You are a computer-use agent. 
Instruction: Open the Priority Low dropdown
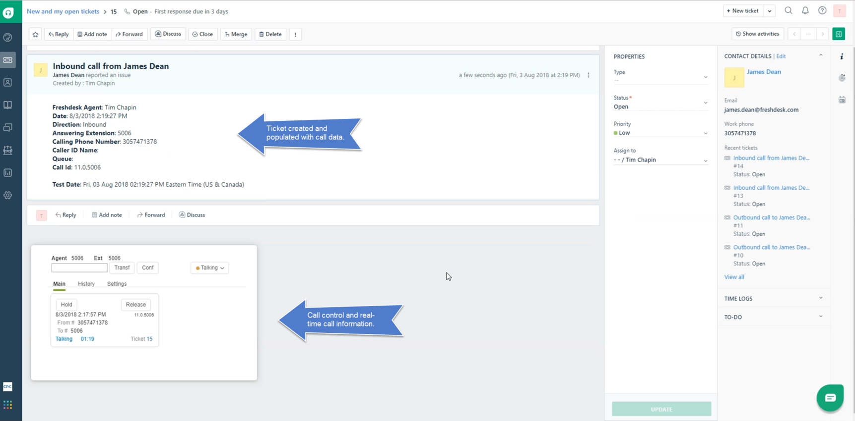(660, 133)
